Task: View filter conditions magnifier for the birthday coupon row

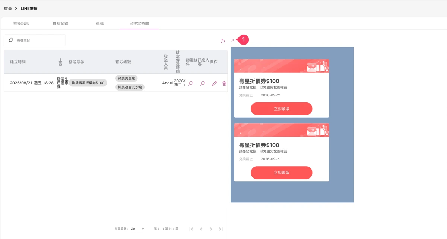Action: point(191,84)
